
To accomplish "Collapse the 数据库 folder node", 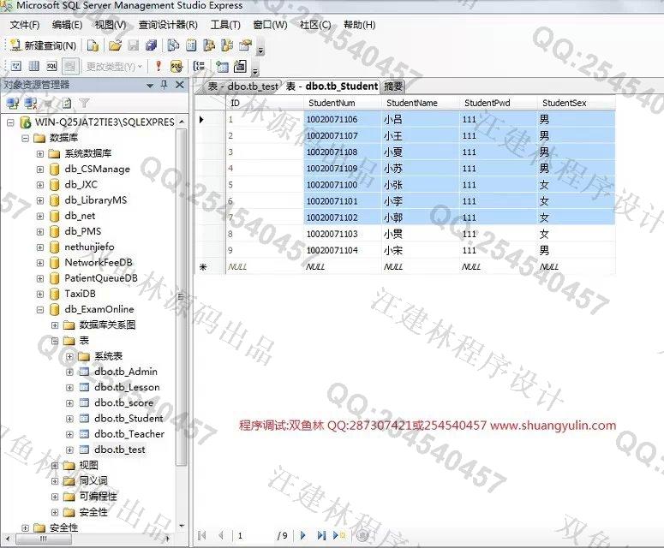I will [x=26, y=138].
